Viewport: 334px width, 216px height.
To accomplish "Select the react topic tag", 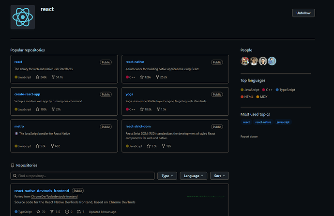I will coord(246,122).
